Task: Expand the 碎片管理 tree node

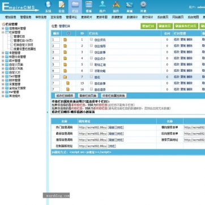Action: click(x=3, y=61)
